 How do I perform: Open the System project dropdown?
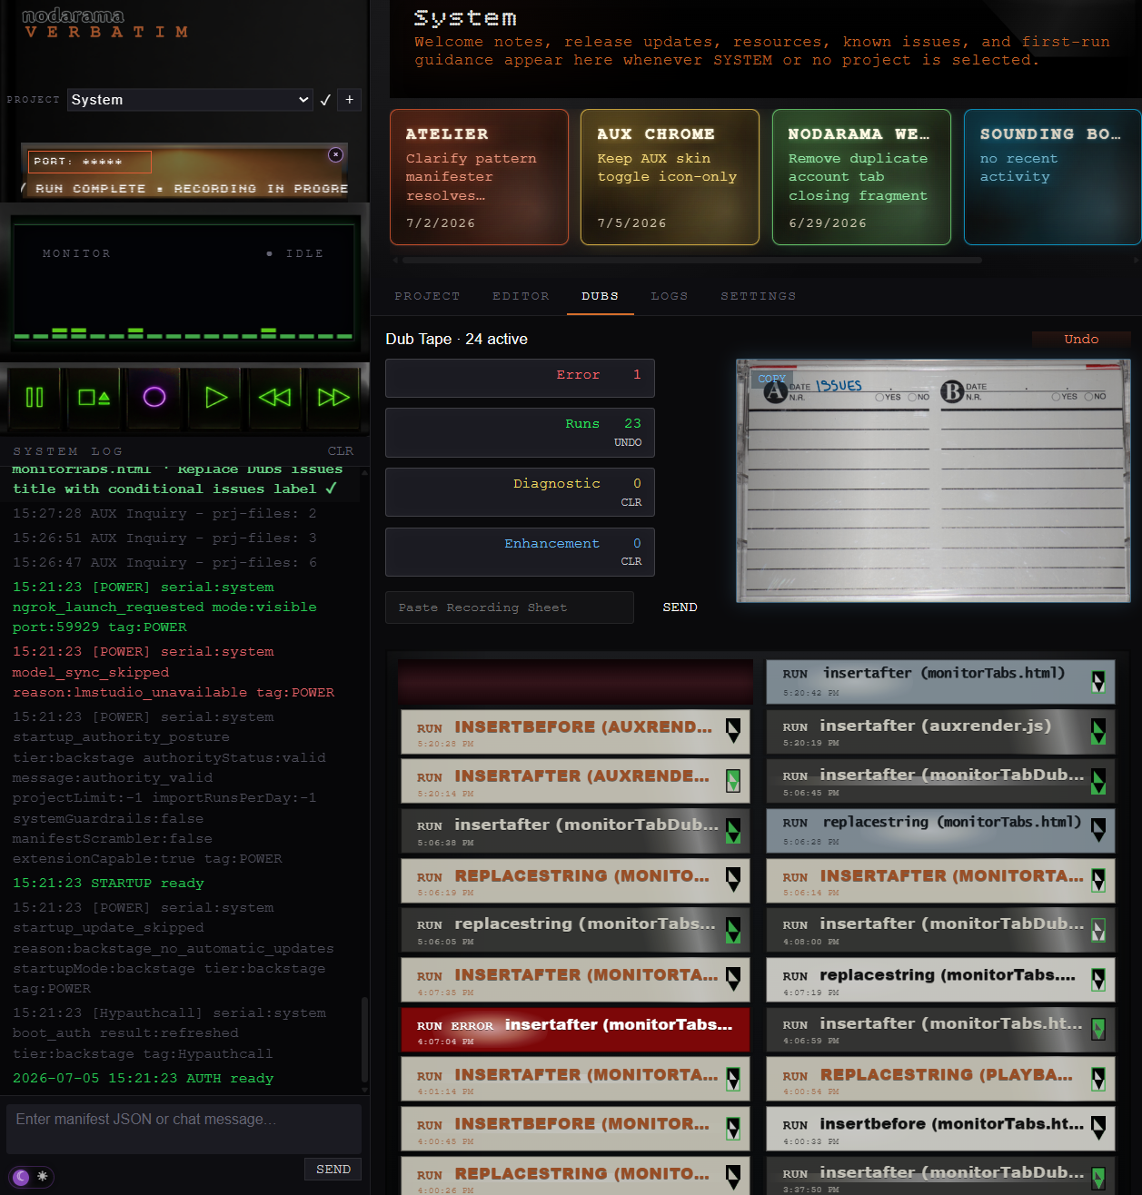190,100
